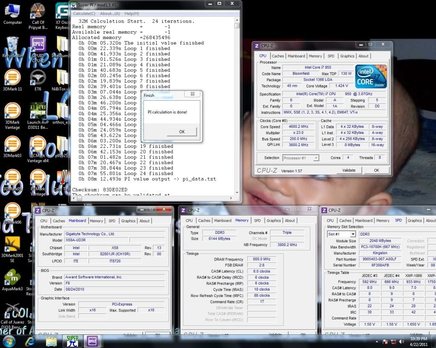The width and height of the screenshot is (436, 348).
Task: Open the Help(H) menu in Super PI
Action: click(132, 13)
